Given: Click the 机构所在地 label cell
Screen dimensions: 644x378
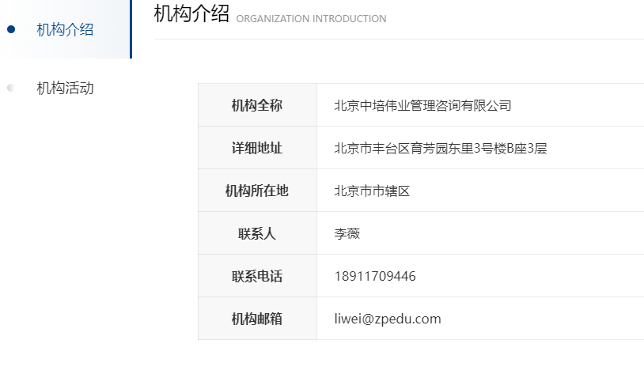Looking at the screenshot, I should point(257,191).
